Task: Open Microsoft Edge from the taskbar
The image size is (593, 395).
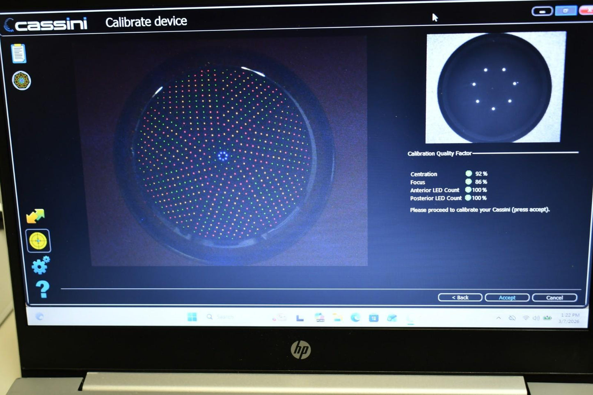Action: point(355,317)
